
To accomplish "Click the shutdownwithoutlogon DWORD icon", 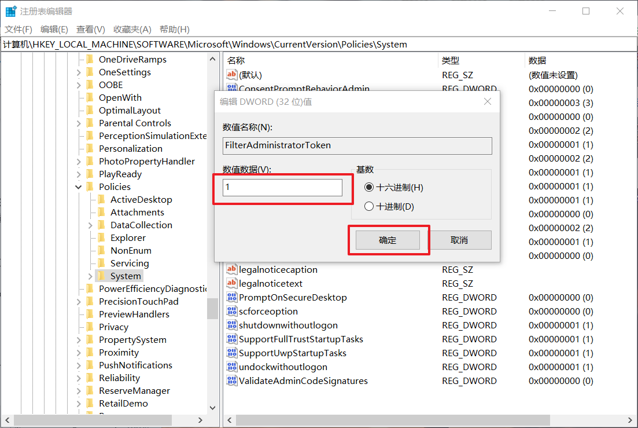I will [231, 325].
